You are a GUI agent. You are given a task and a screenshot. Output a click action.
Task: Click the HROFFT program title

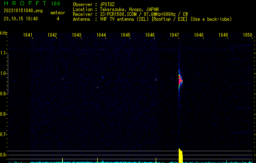24,4
